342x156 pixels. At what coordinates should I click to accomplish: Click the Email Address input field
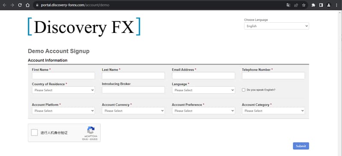[203, 76]
